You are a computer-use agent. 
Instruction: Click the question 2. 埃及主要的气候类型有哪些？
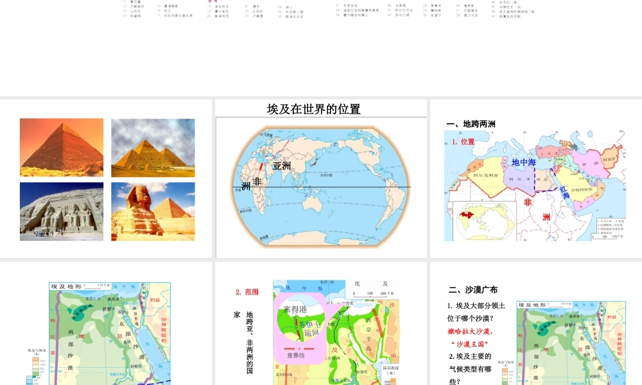pos(470,368)
